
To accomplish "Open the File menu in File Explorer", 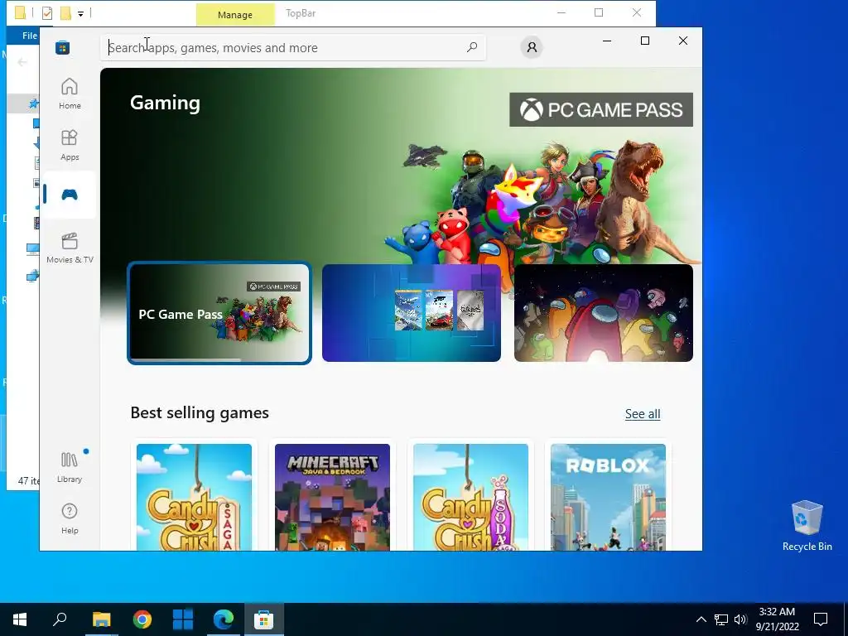I will (29, 36).
